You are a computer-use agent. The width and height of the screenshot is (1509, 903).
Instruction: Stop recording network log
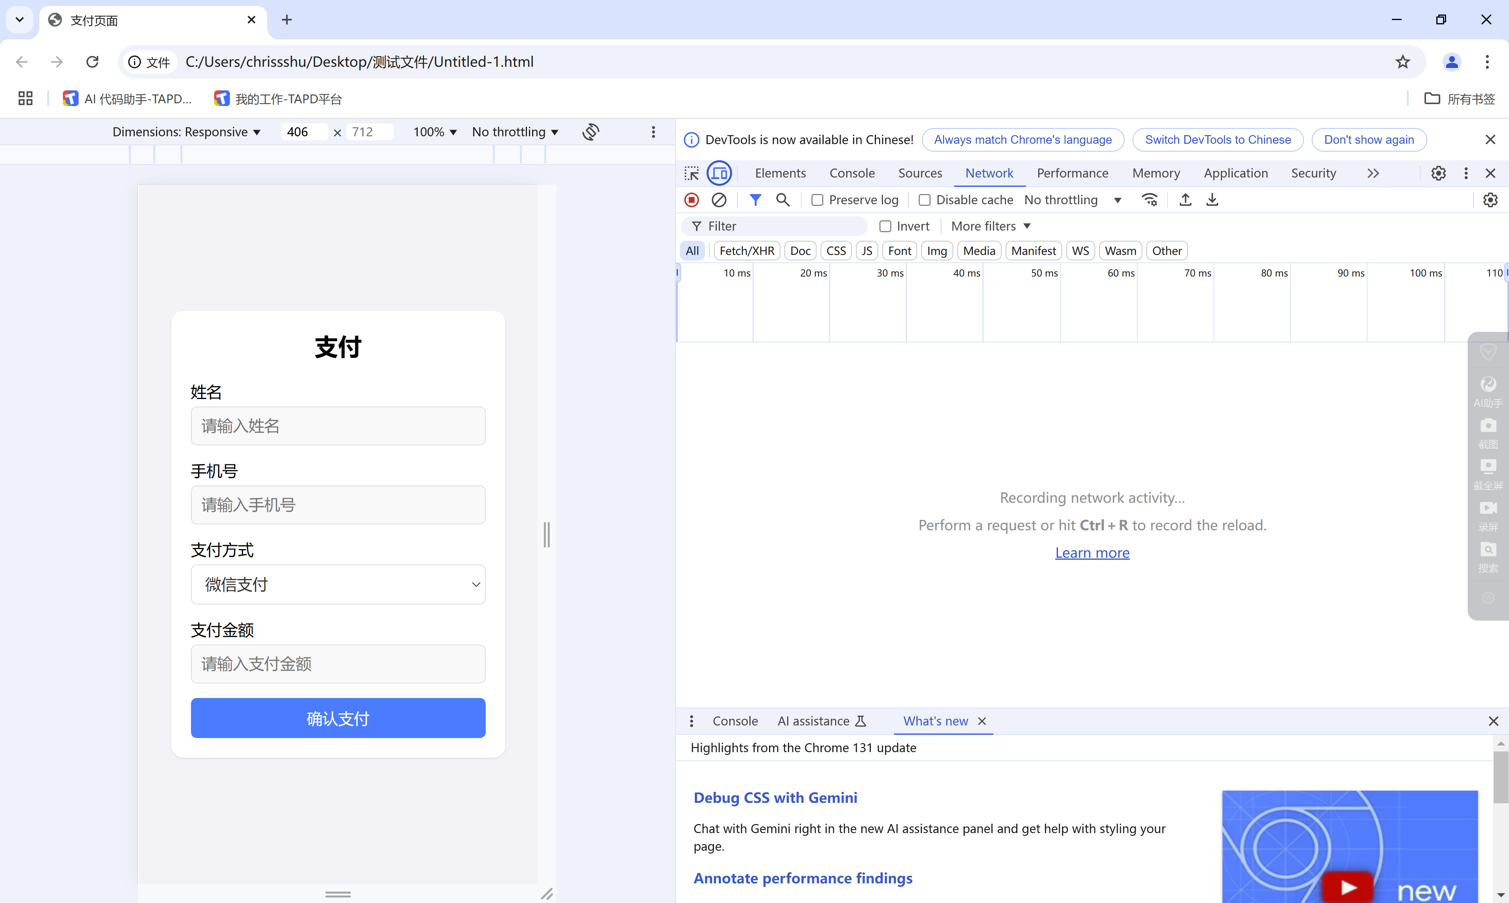(692, 200)
